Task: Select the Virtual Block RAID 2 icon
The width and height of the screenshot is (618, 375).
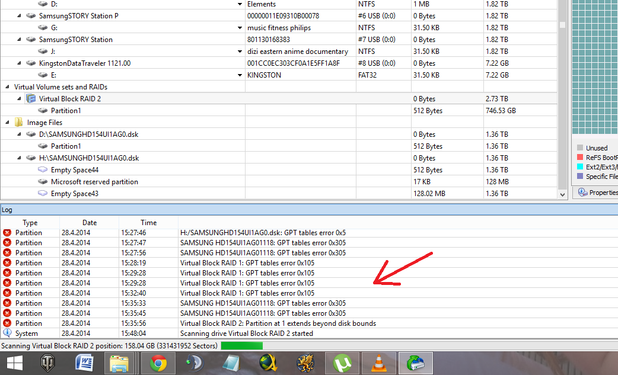Action: 31,98
